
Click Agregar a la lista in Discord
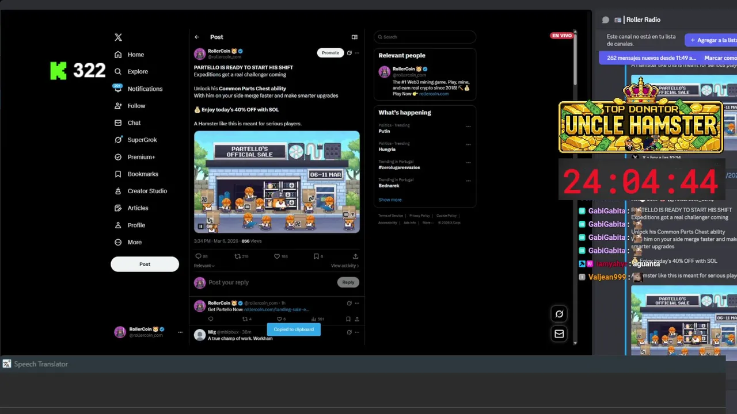[x=711, y=40]
